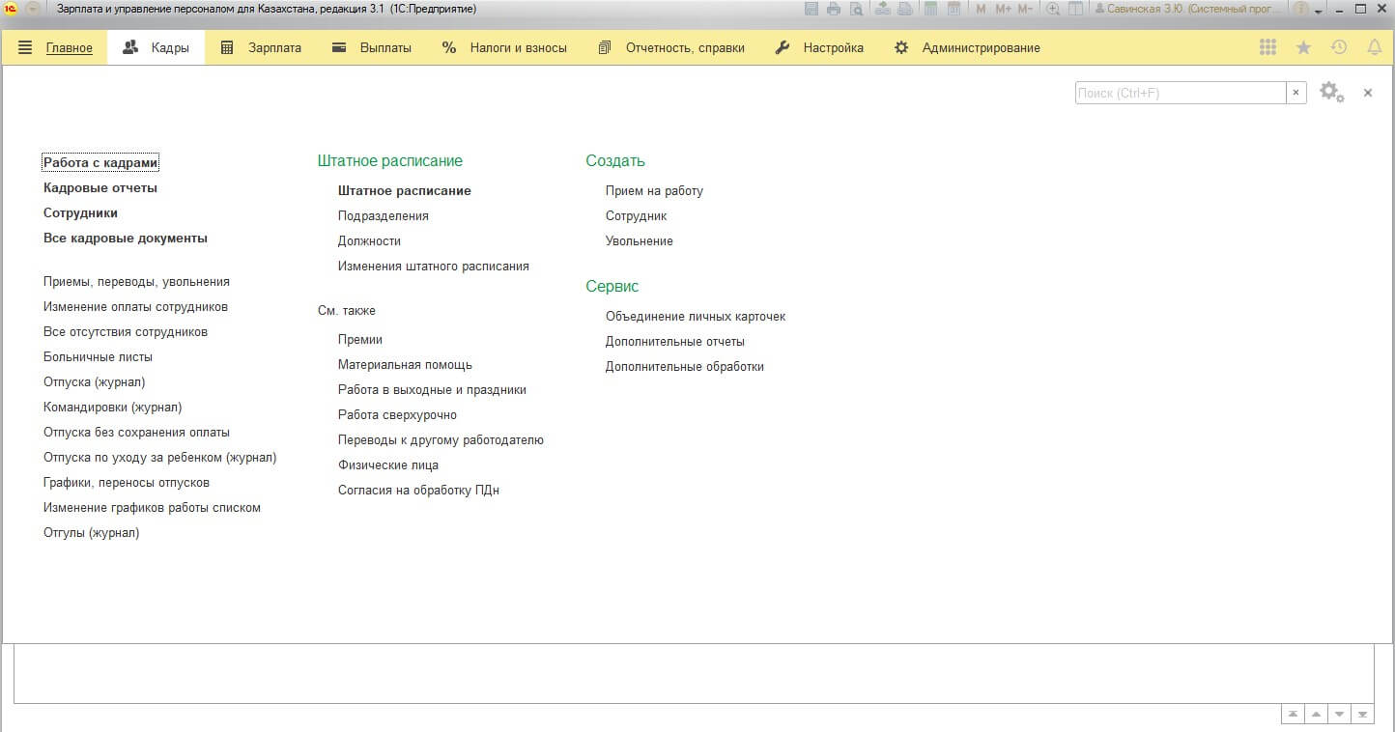Open the calendar icon in title bar
The image size is (1395, 732).
coord(954,9)
